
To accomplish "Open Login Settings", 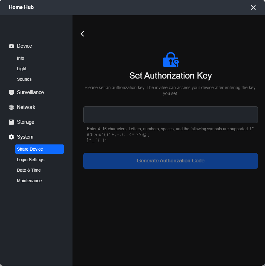I will tap(31, 160).
